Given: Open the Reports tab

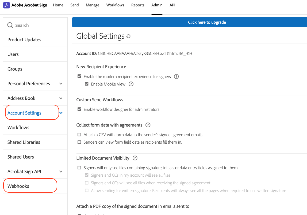Looking at the screenshot, I should click(x=138, y=5).
